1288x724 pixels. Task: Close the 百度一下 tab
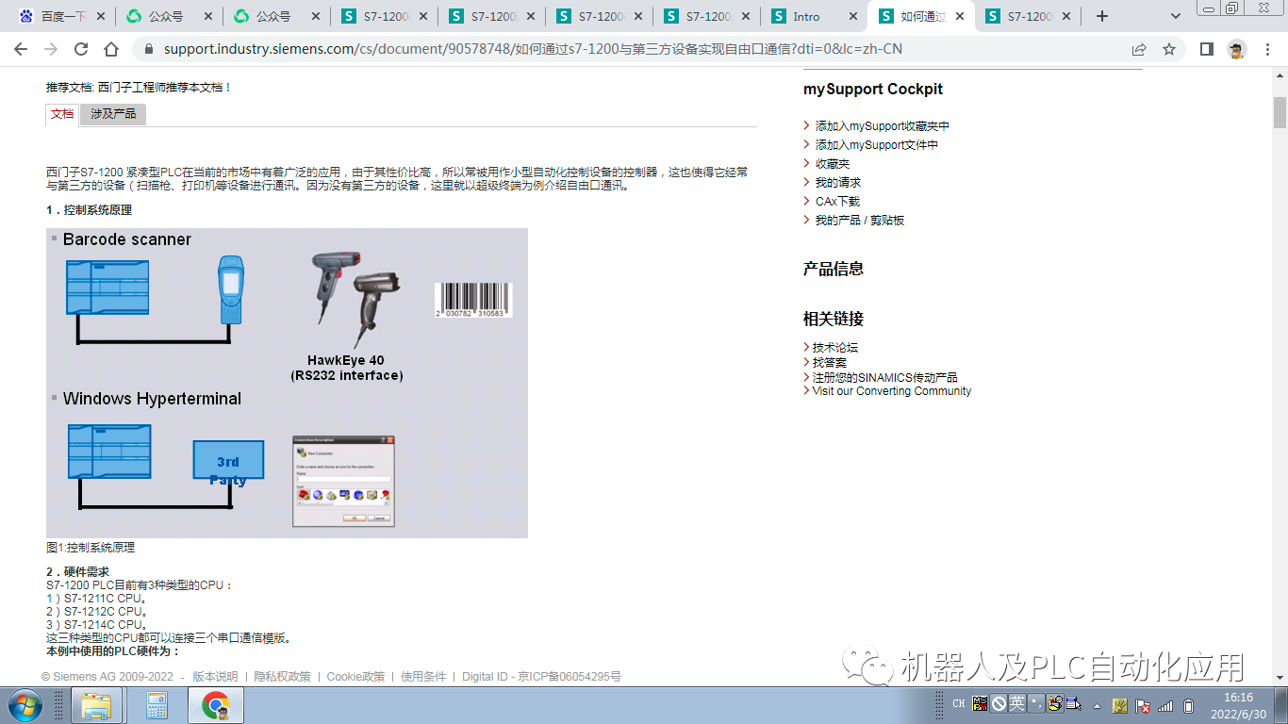pyautogui.click(x=101, y=16)
